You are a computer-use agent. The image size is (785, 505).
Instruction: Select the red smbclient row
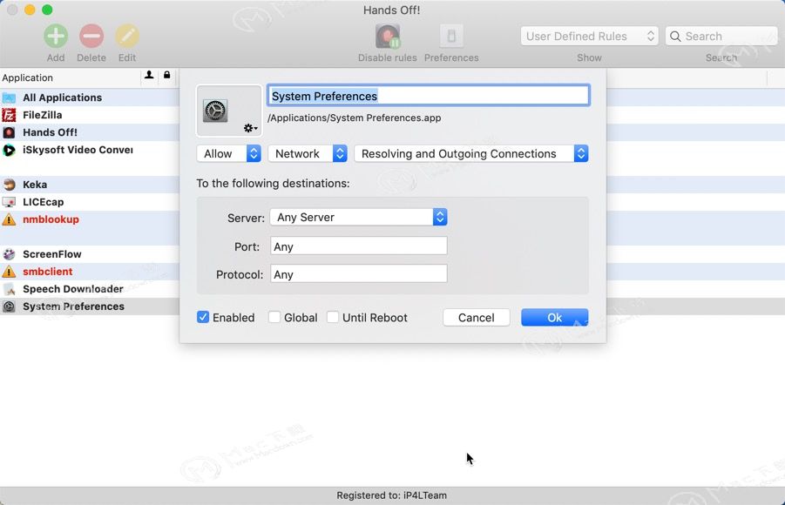coord(90,272)
